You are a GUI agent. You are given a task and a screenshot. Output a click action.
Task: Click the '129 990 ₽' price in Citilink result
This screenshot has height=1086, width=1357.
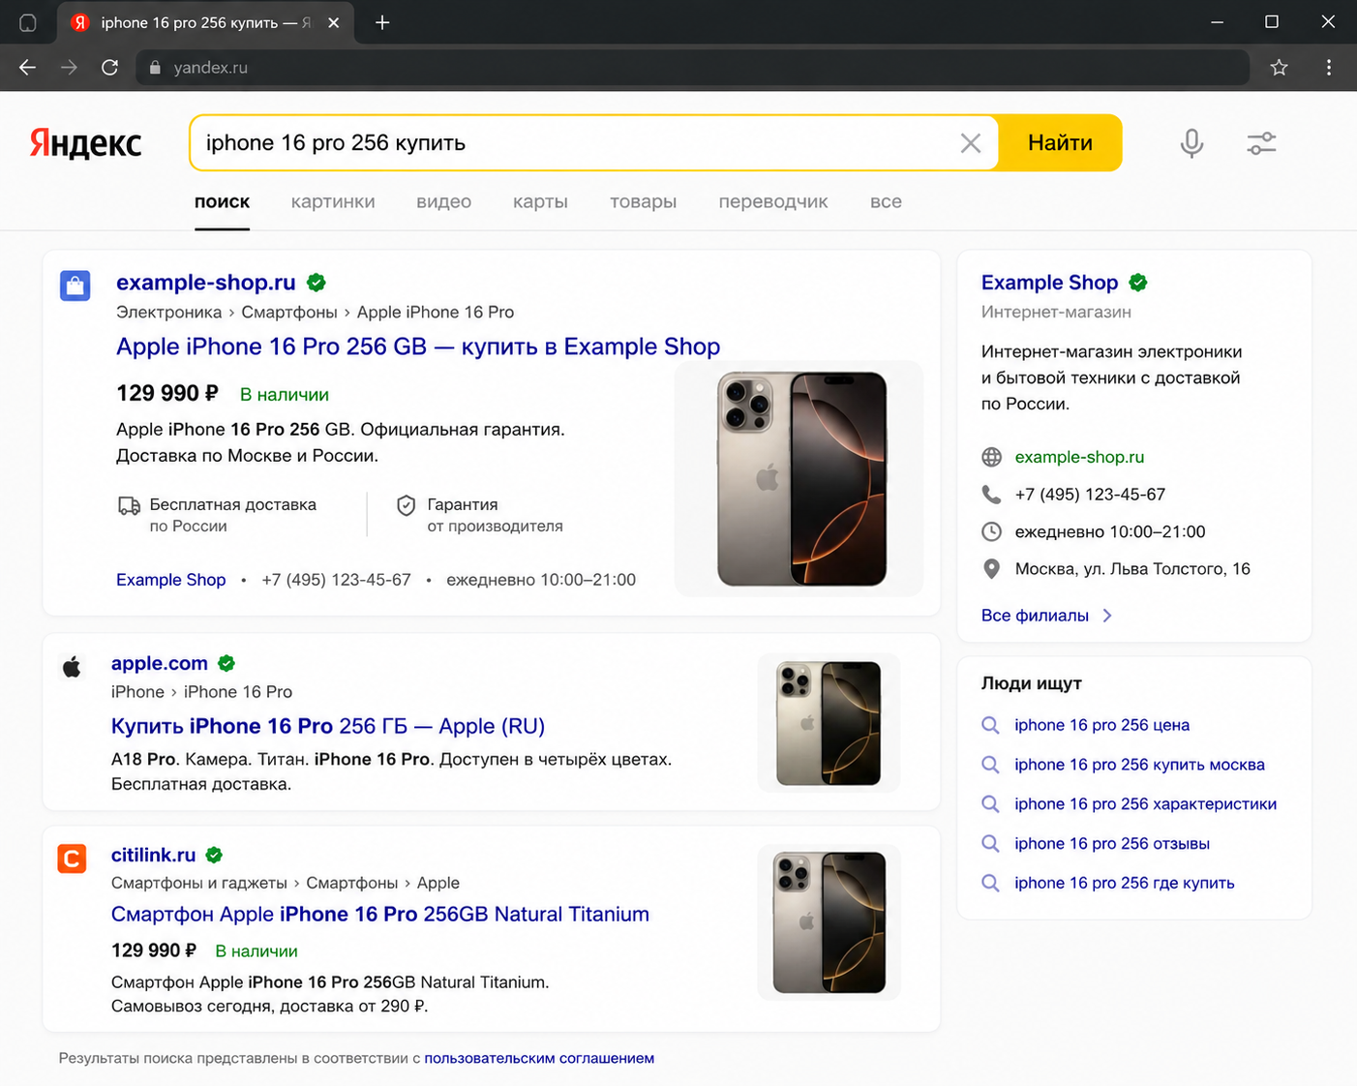[x=154, y=950]
